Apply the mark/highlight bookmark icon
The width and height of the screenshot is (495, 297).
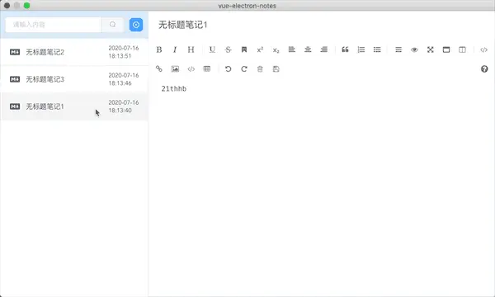click(244, 49)
